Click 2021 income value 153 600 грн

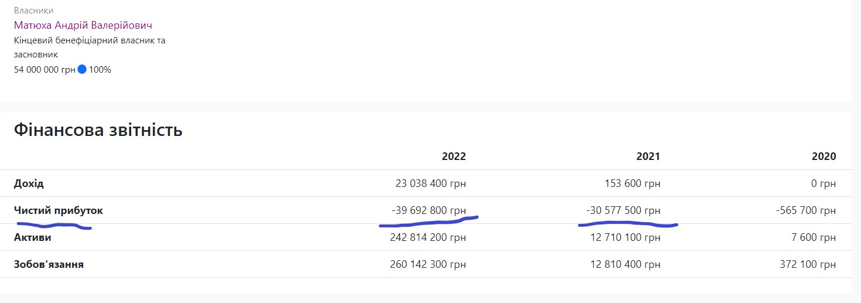point(632,183)
